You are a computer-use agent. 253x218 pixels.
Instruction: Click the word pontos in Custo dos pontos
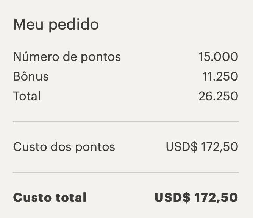tap(95, 148)
